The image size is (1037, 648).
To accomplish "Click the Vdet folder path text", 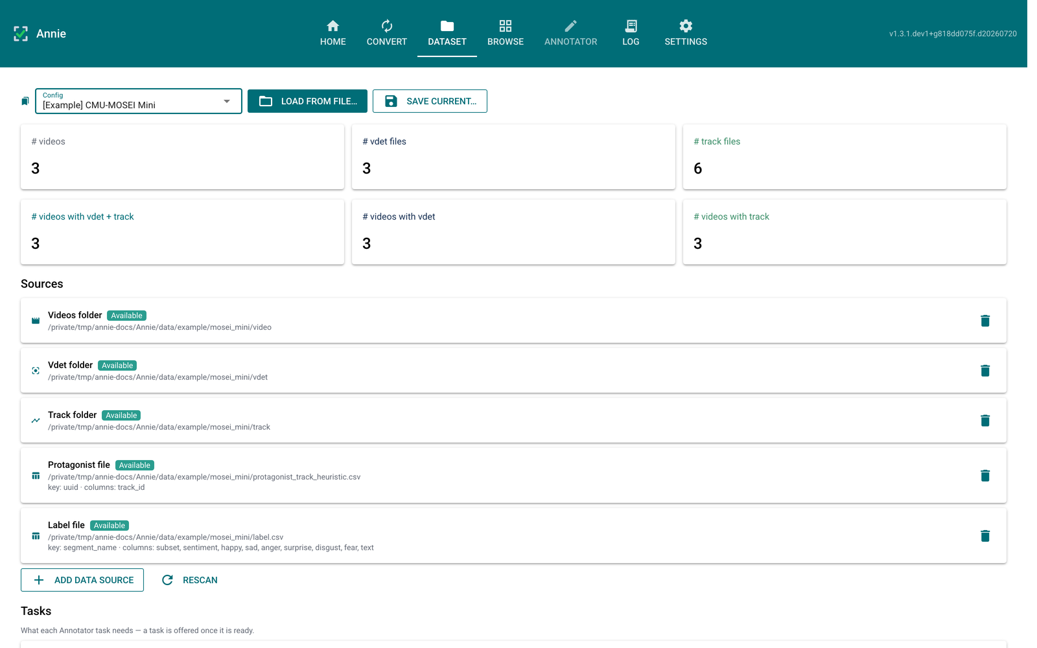I will pos(157,377).
